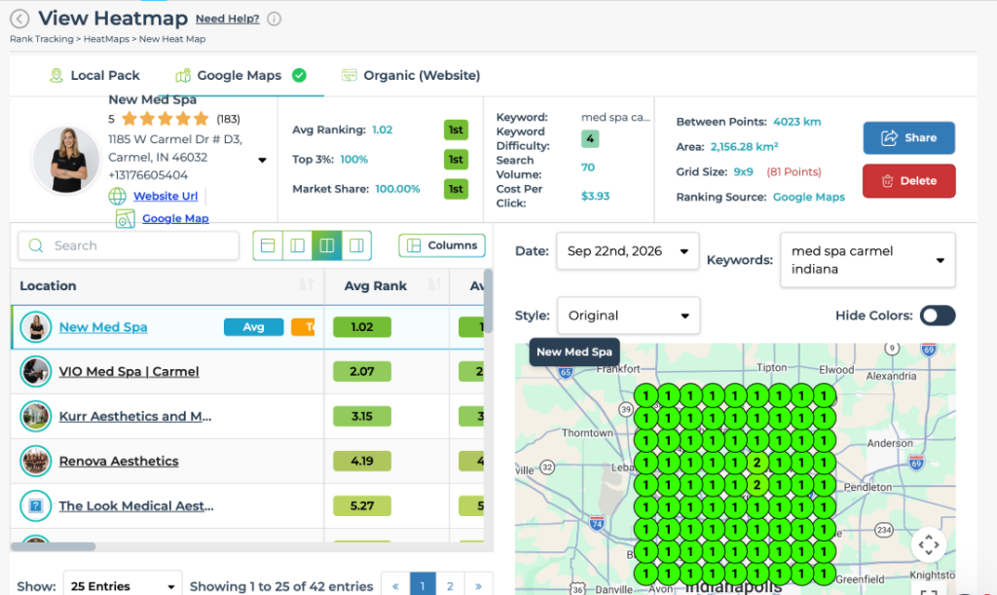
Task: Click the HeatMaps breadcrumb
Action: tap(106, 39)
